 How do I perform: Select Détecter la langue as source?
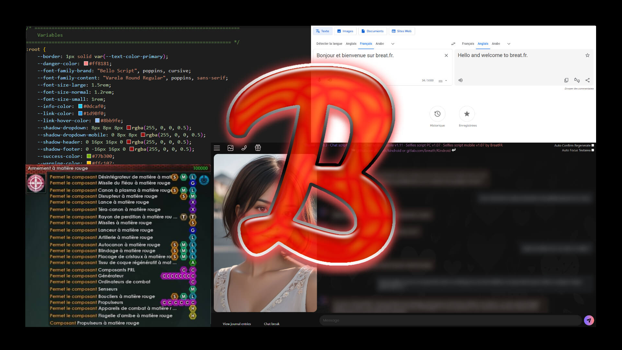point(329,44)
